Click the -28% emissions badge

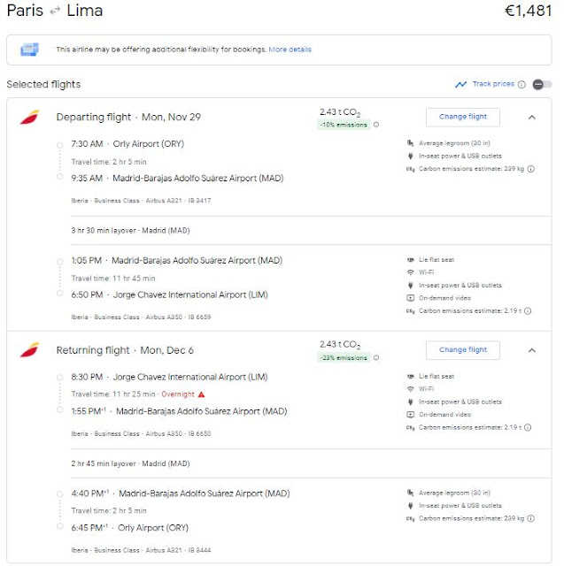click(x=344, y=357)
